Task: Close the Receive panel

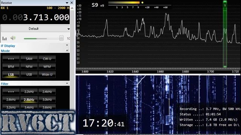Action: (x=72, y=3)
